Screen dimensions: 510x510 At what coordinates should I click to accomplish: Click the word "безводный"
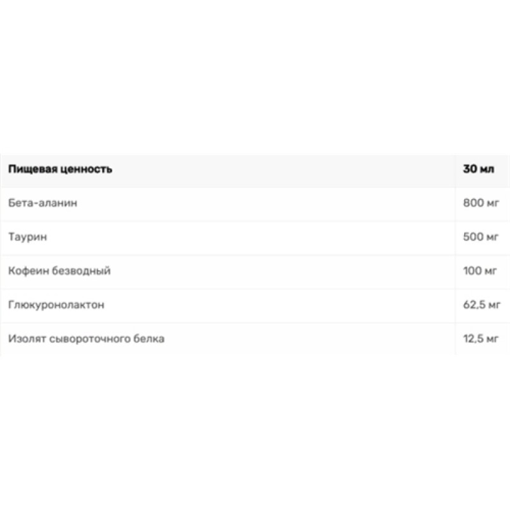tap(81, 271)
